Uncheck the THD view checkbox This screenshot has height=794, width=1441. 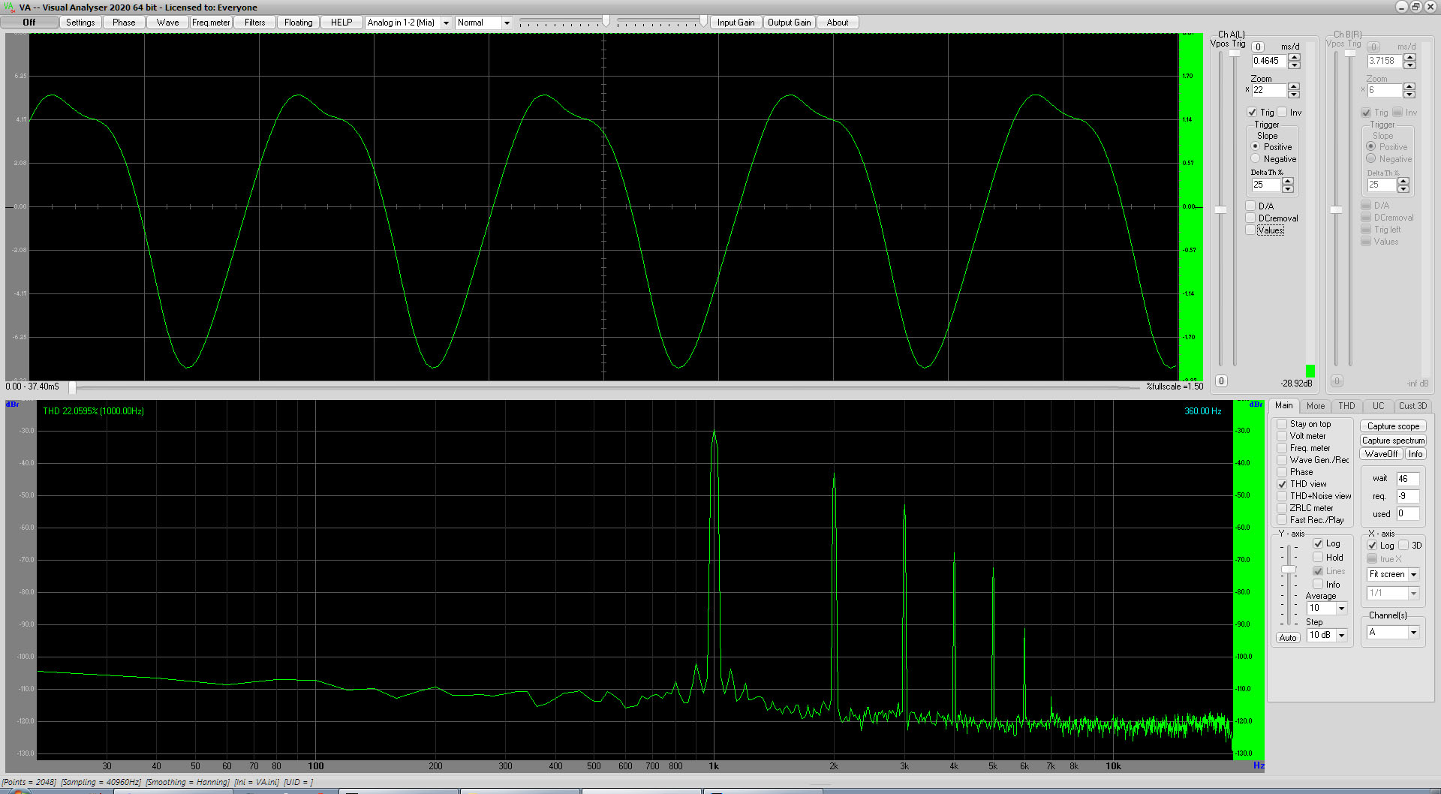point(1283,485)
